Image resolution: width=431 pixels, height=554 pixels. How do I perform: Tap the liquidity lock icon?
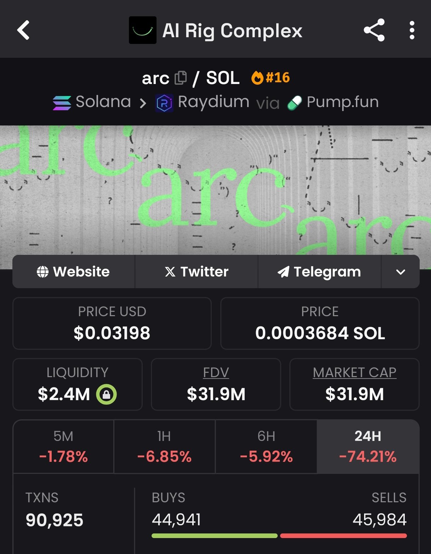point(106,394)
